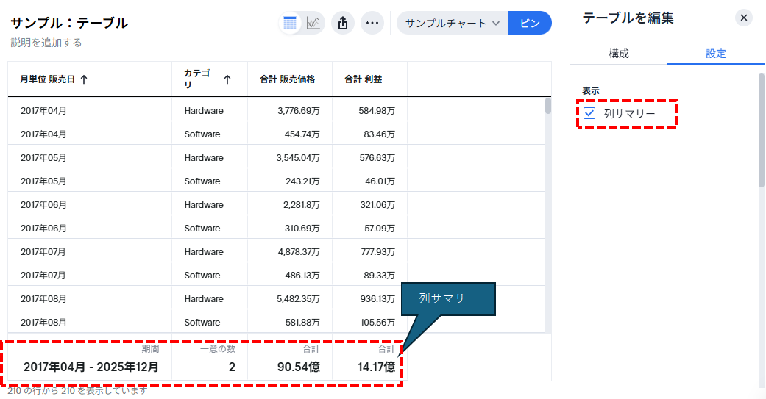The height and width of the screenshot is (399, 766).
Task: Click Hardware in the 5,482.35万 row
Action: click(204, 298)
